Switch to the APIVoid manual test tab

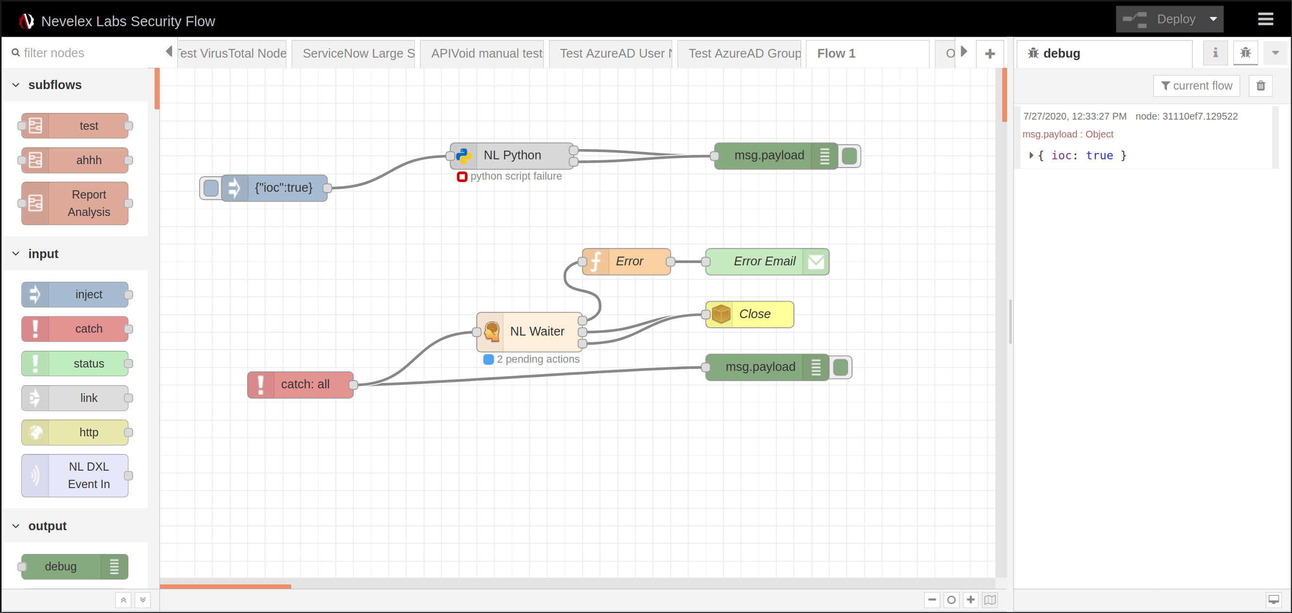(x=486, y=54)
